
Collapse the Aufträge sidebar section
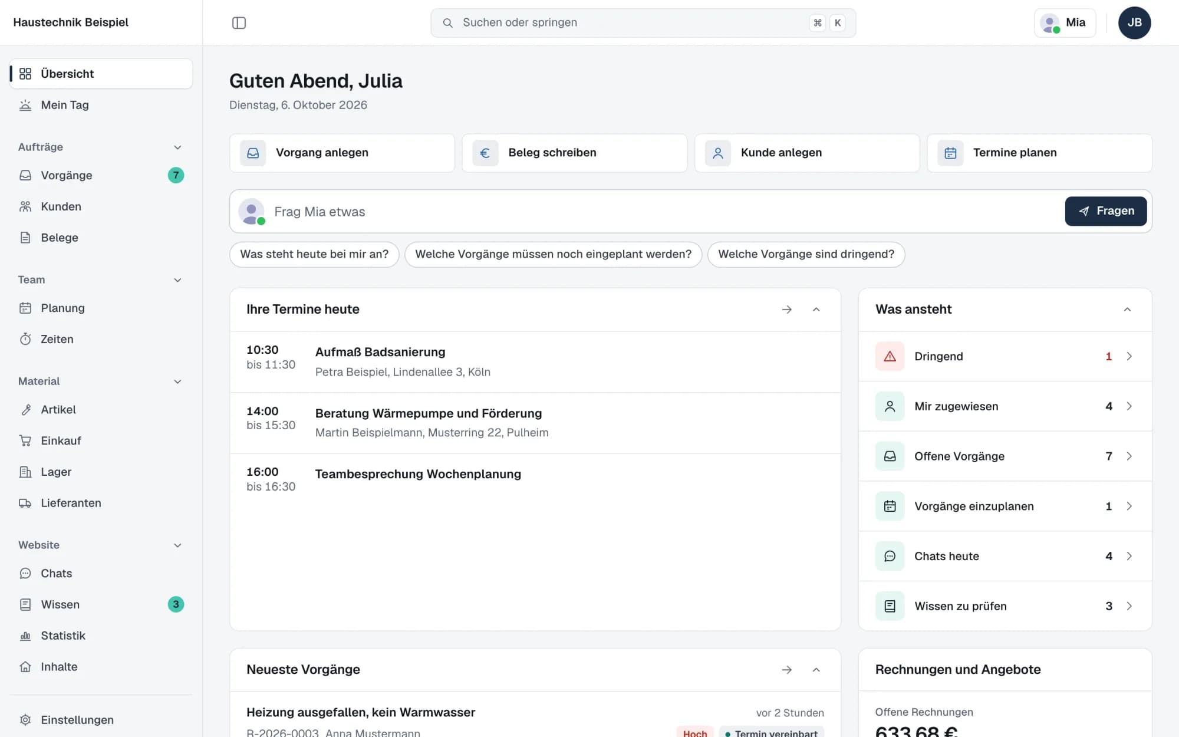[177, 147]
